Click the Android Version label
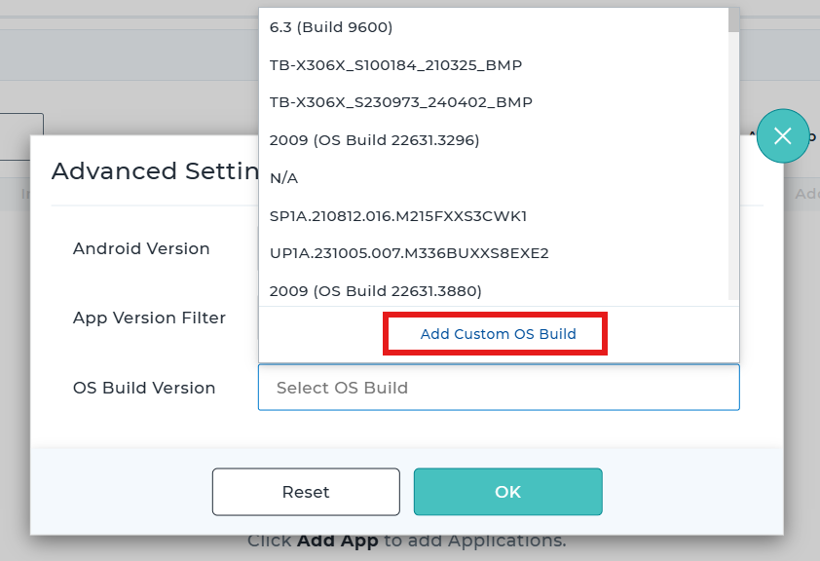The image size is (820, 561). point(141,248)
